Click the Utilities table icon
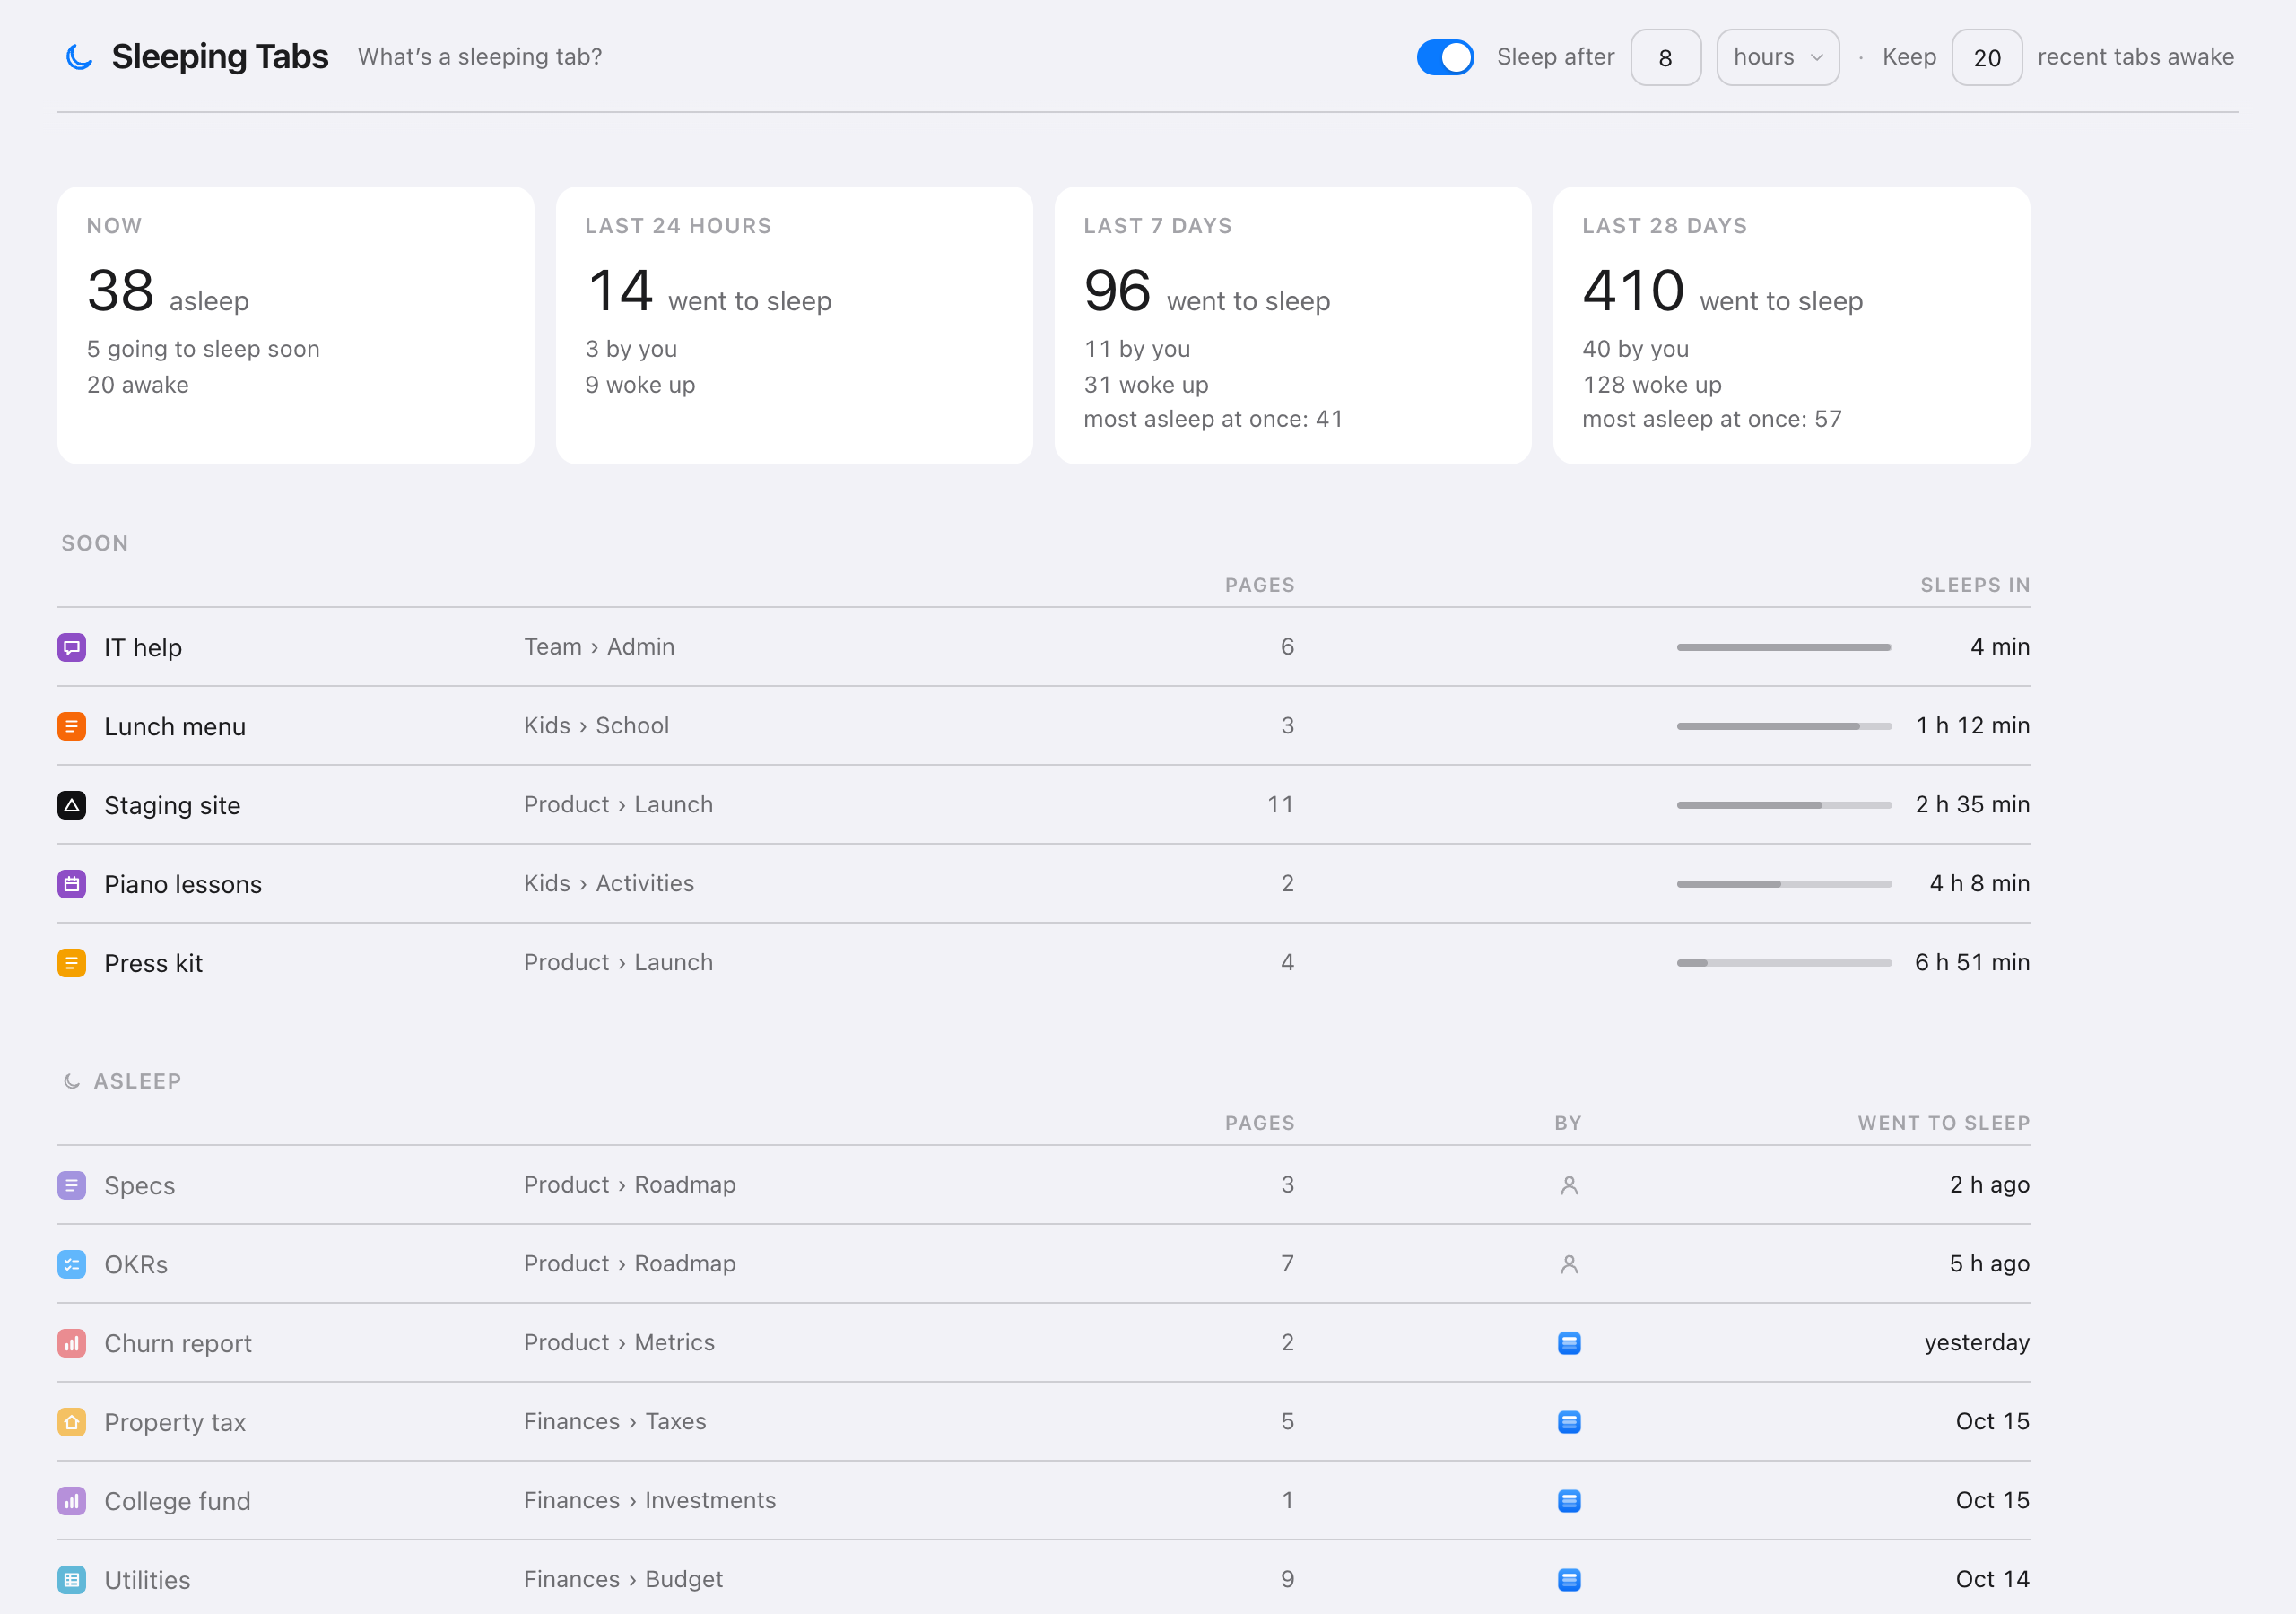Viewport: 2296px width, 1614px height. [71, 1580]
